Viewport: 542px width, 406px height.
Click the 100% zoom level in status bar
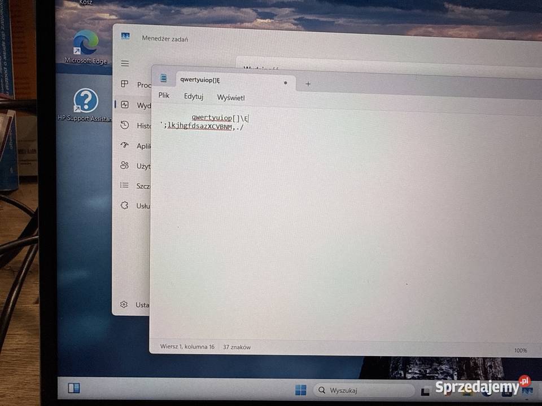520,350
